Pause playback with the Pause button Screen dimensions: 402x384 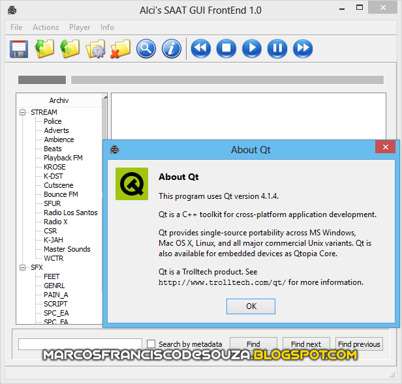pyautogui.click(x=277, y=49)
